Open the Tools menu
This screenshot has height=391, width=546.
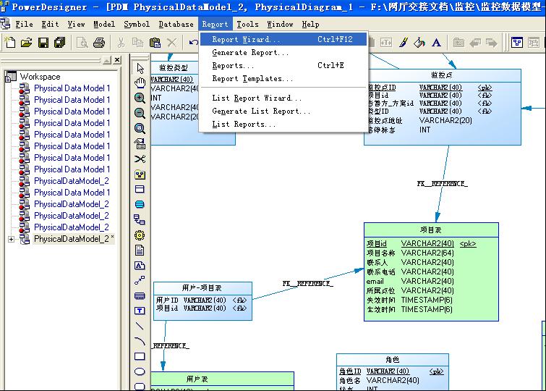tap(247, 24)
